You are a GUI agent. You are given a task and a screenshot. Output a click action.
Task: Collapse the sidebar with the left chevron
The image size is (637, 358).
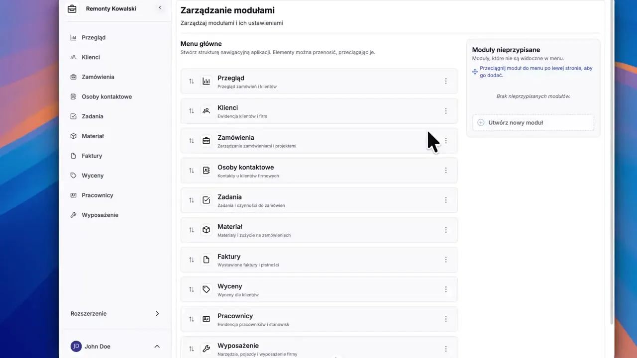pos(160,7)
